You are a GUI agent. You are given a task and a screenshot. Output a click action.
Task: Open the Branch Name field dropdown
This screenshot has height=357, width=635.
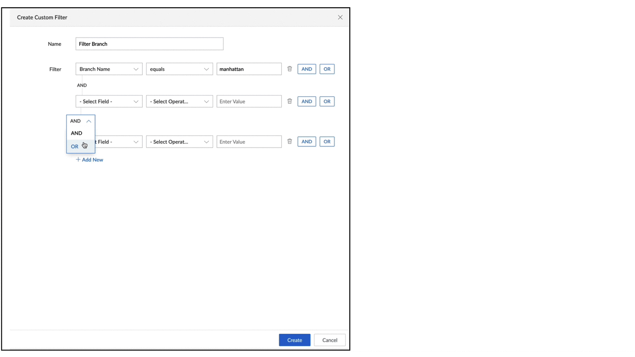[x=109, y=69]
